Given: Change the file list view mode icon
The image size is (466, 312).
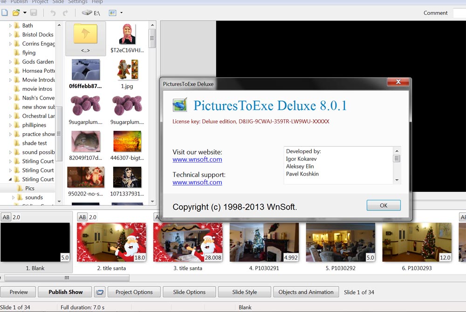Looking at the screenshot, I should [112, 13].
